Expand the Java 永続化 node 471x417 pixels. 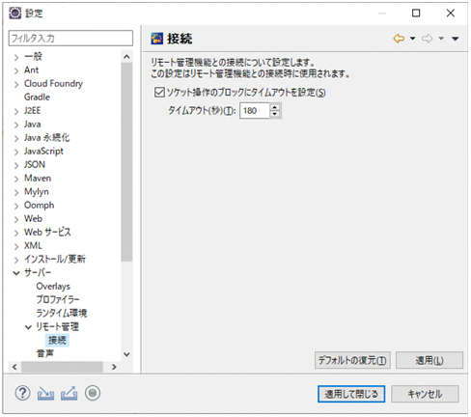pos(16,138)
